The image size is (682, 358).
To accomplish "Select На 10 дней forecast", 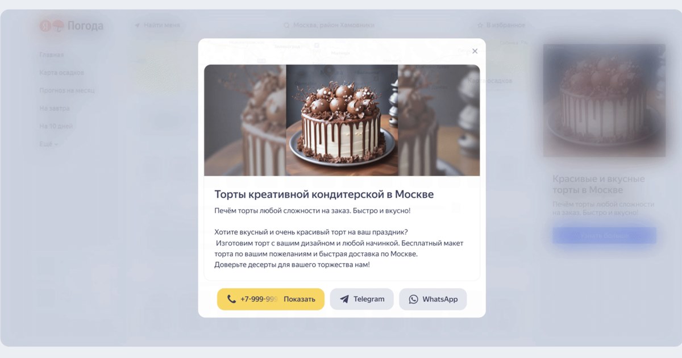I will (56, 126).
